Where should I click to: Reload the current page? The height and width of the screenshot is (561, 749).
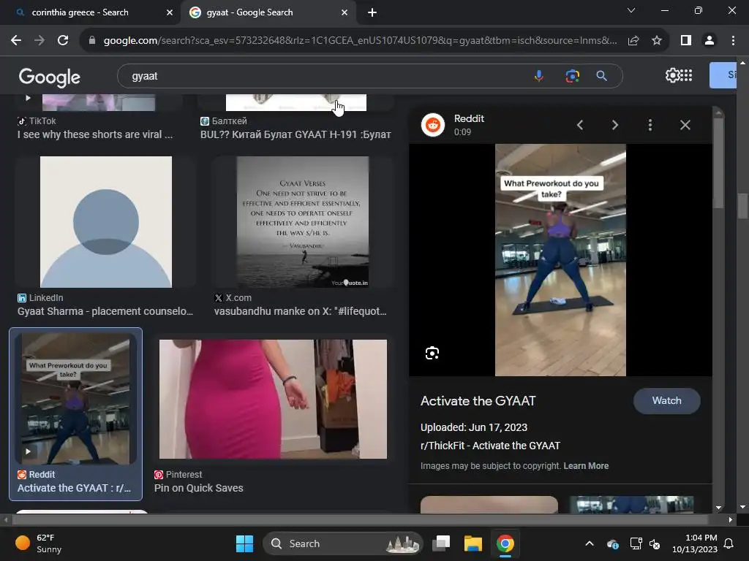pyautogui.click(x=63, y=41)
